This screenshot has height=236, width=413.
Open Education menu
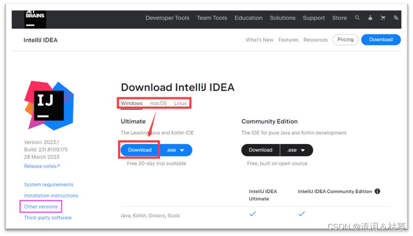pos(248,18)
